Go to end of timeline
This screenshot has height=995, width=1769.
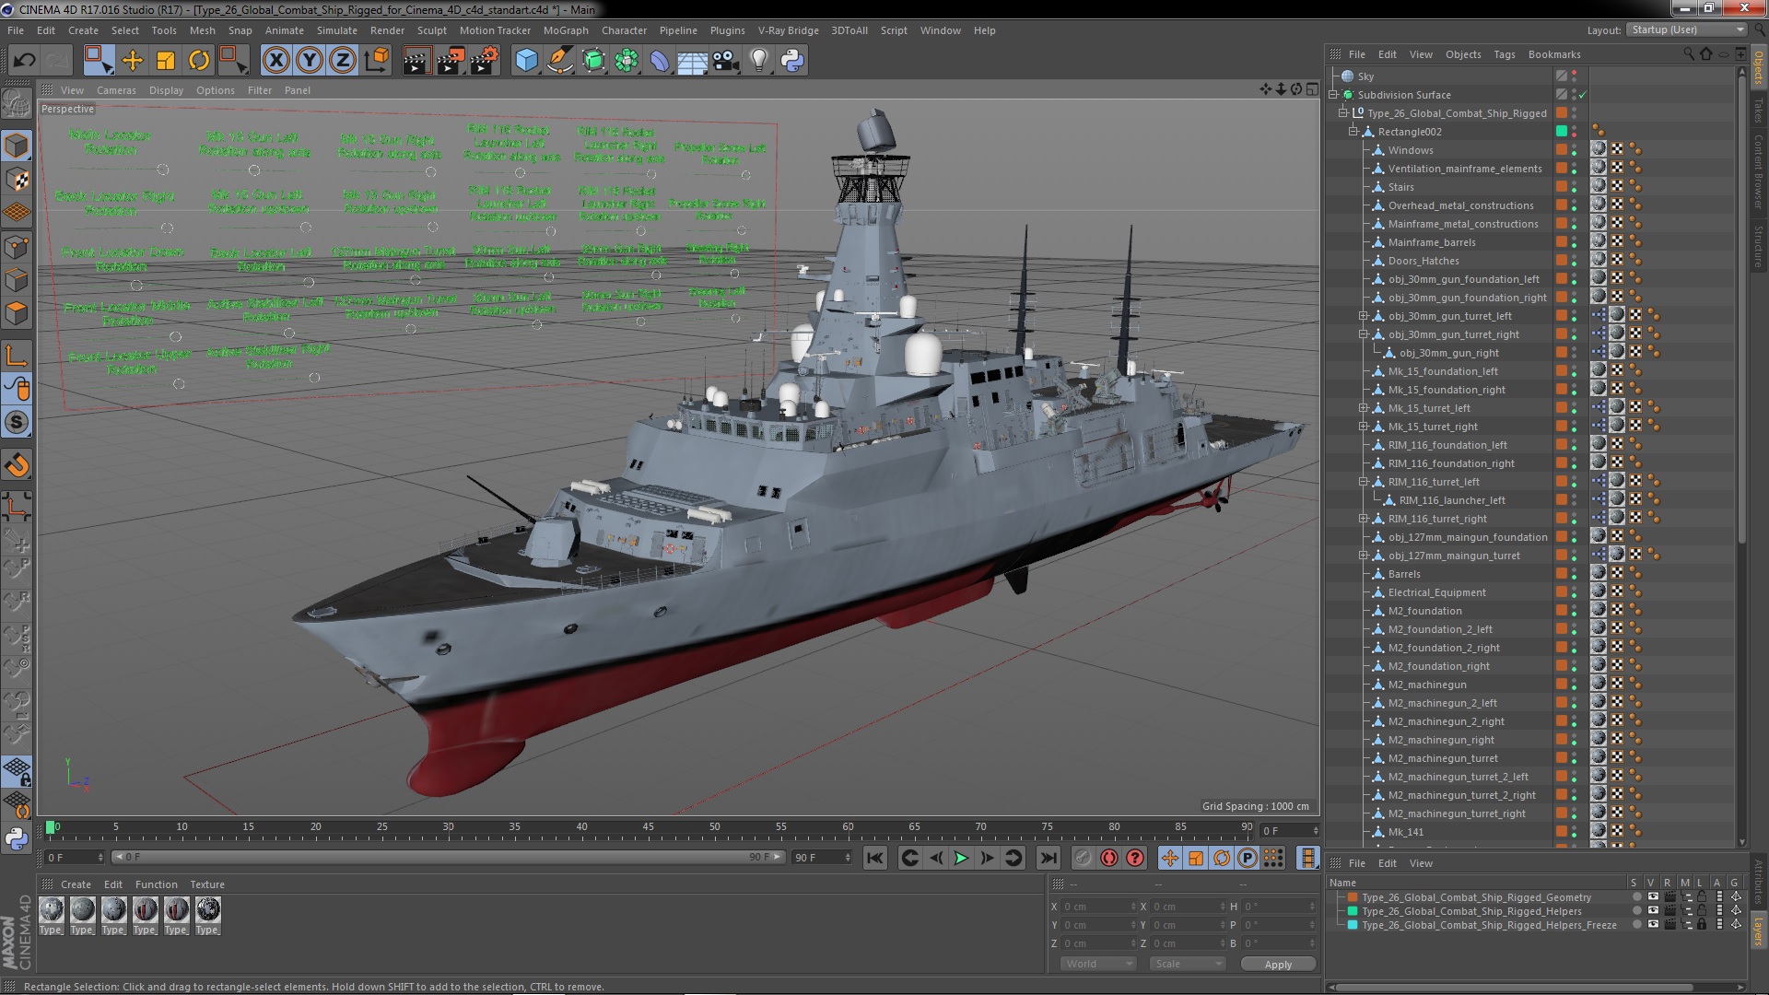1049,858
